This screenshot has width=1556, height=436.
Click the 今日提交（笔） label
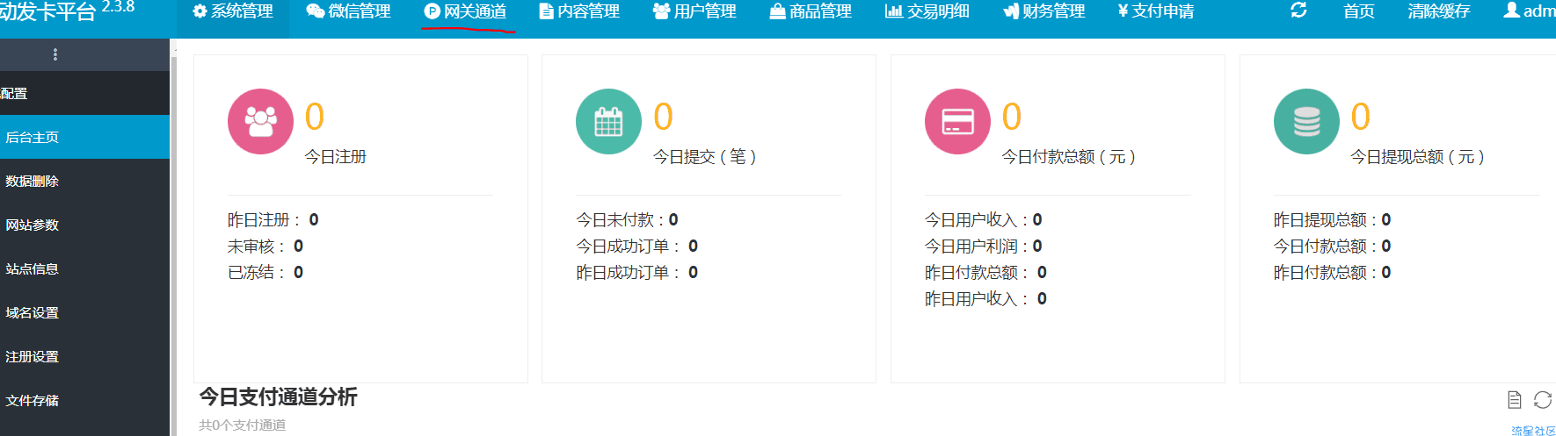tap(705, 157)
